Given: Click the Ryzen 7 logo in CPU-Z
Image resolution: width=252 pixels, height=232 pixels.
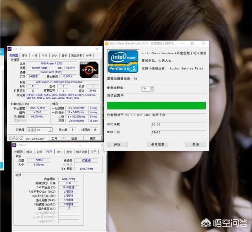Looking at the screenshot, I should tap(89, 70).
